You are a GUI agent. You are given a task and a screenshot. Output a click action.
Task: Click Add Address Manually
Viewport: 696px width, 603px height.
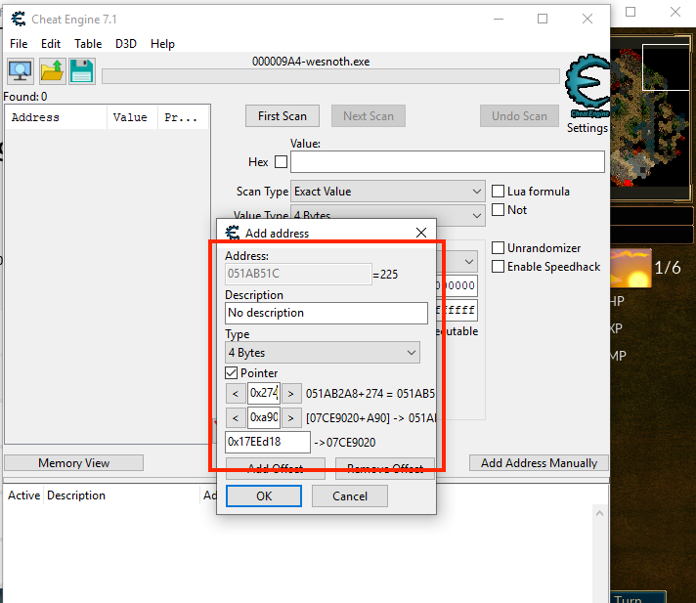click(539, 463)
